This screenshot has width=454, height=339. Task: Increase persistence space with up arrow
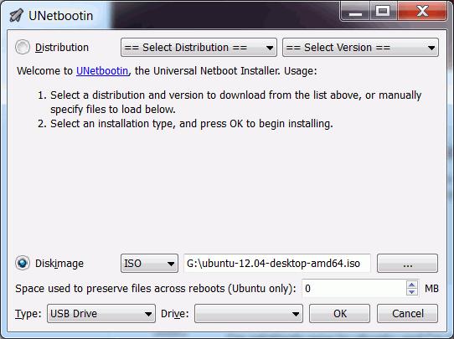[x=412, y=285]
